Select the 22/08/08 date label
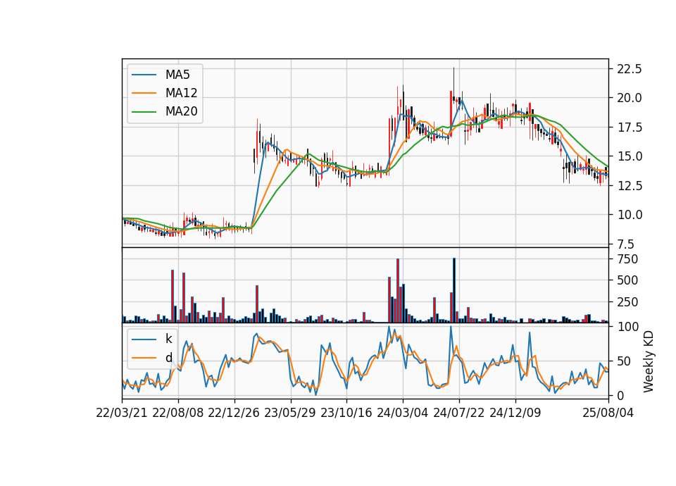This screenshot has width=676, height=486. click(178, 413)
